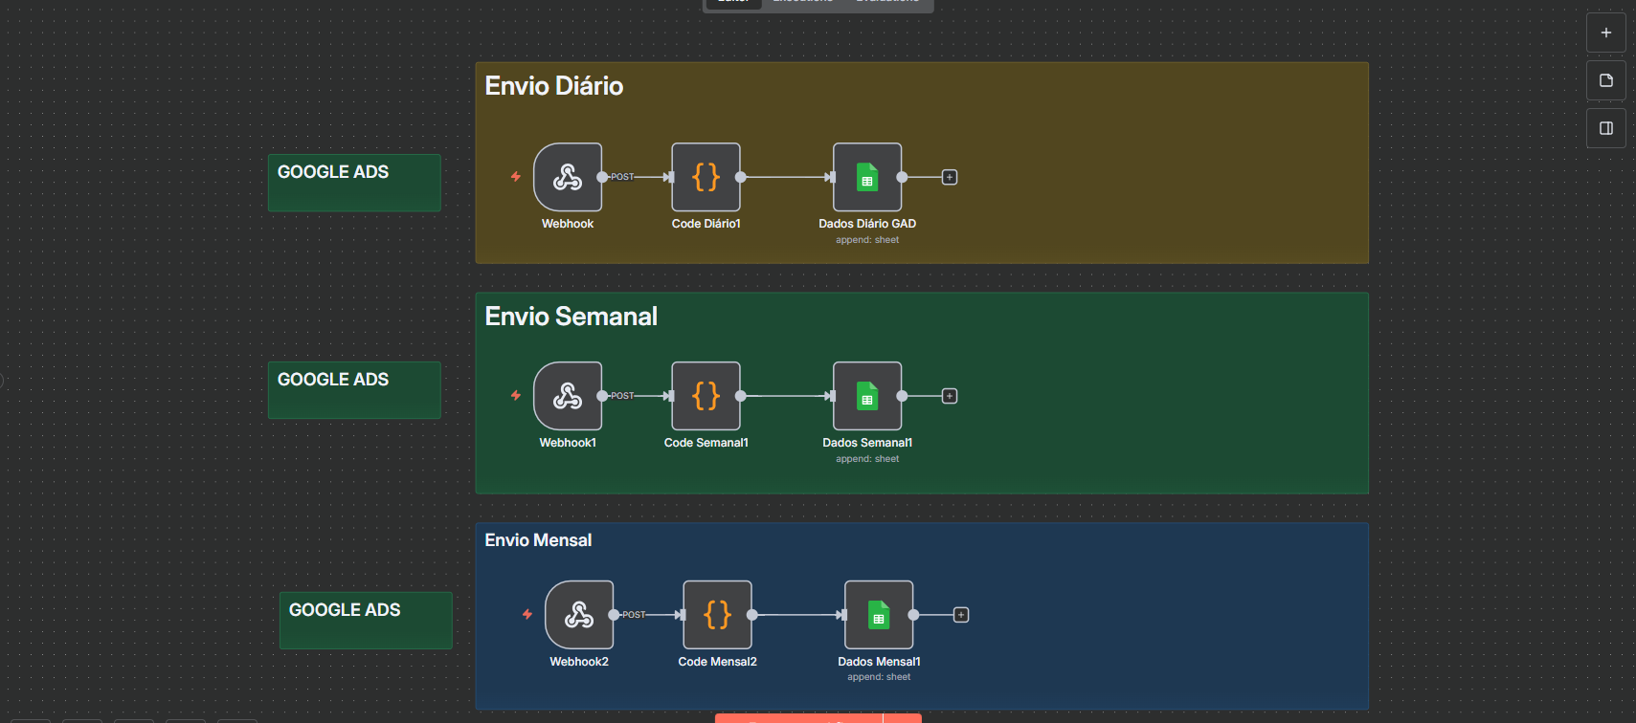Select the Dados Diário GAD sheets node

tap(867, 177)
